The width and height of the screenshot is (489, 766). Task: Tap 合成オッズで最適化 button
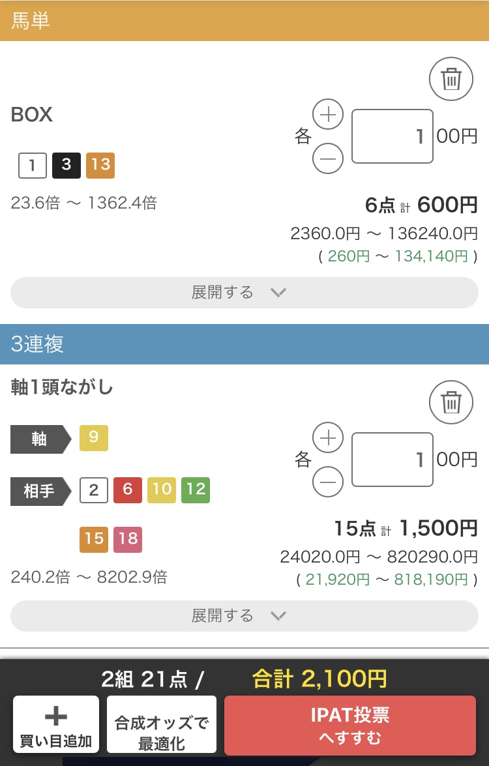(x=162, y=724)
